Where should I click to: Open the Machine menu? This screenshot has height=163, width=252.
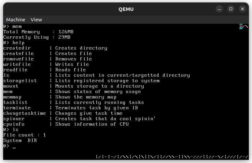[x=16, y=20]
